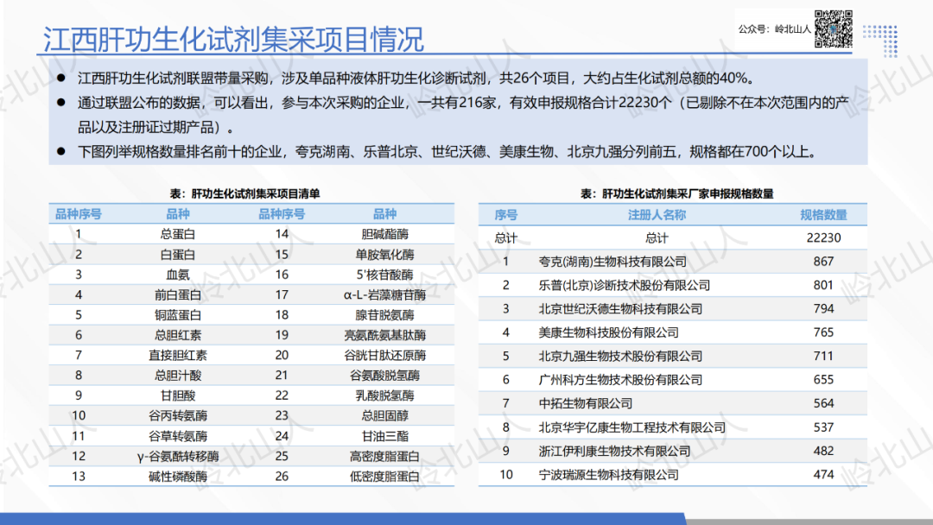The image size is (933, 525).
Task: Select the 美康生物科技股份有限公司 row
Action: 608,332
